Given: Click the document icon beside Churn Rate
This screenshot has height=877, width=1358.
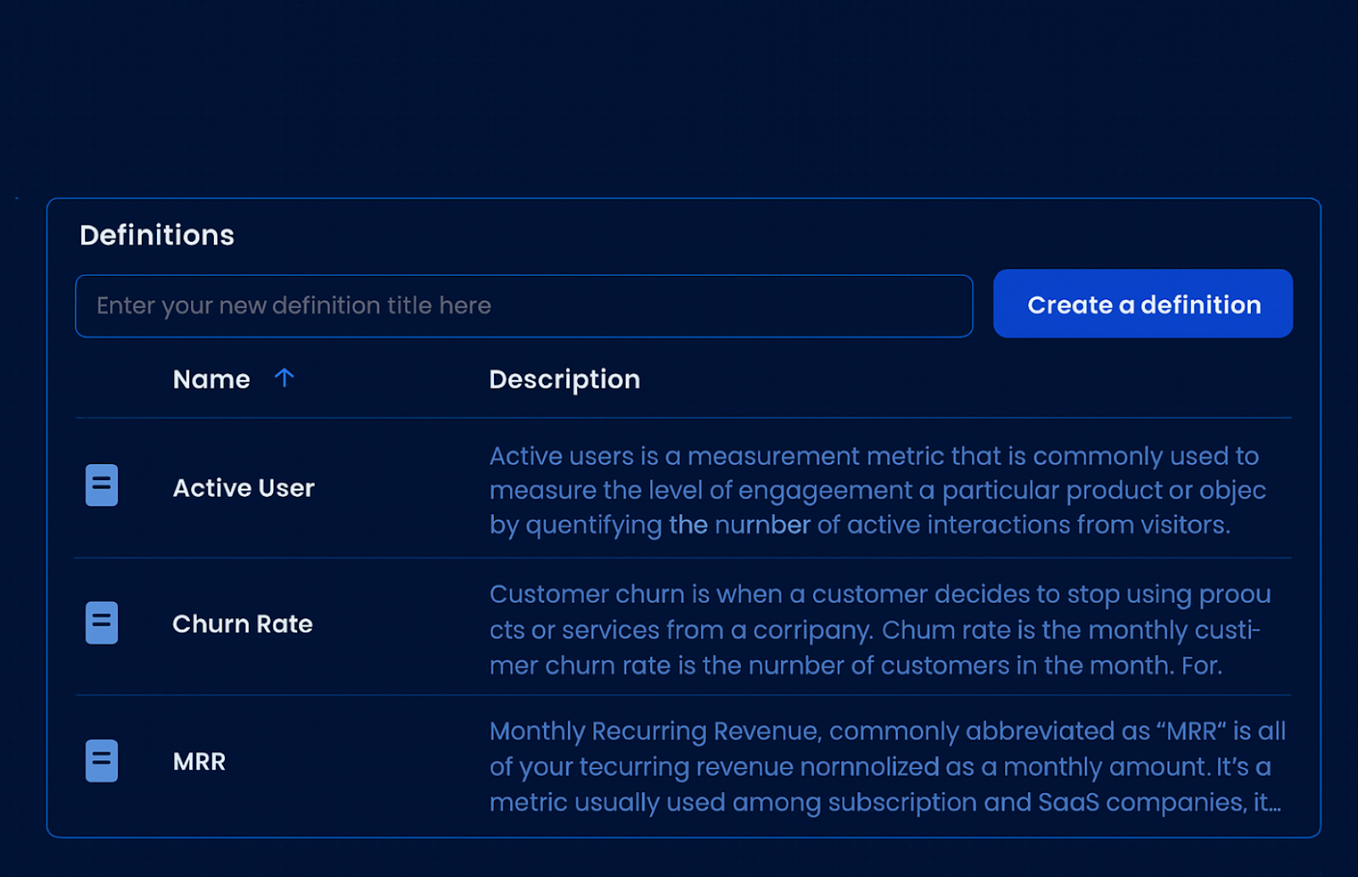Looking at the screenshot, I should [x=101, y=623].
